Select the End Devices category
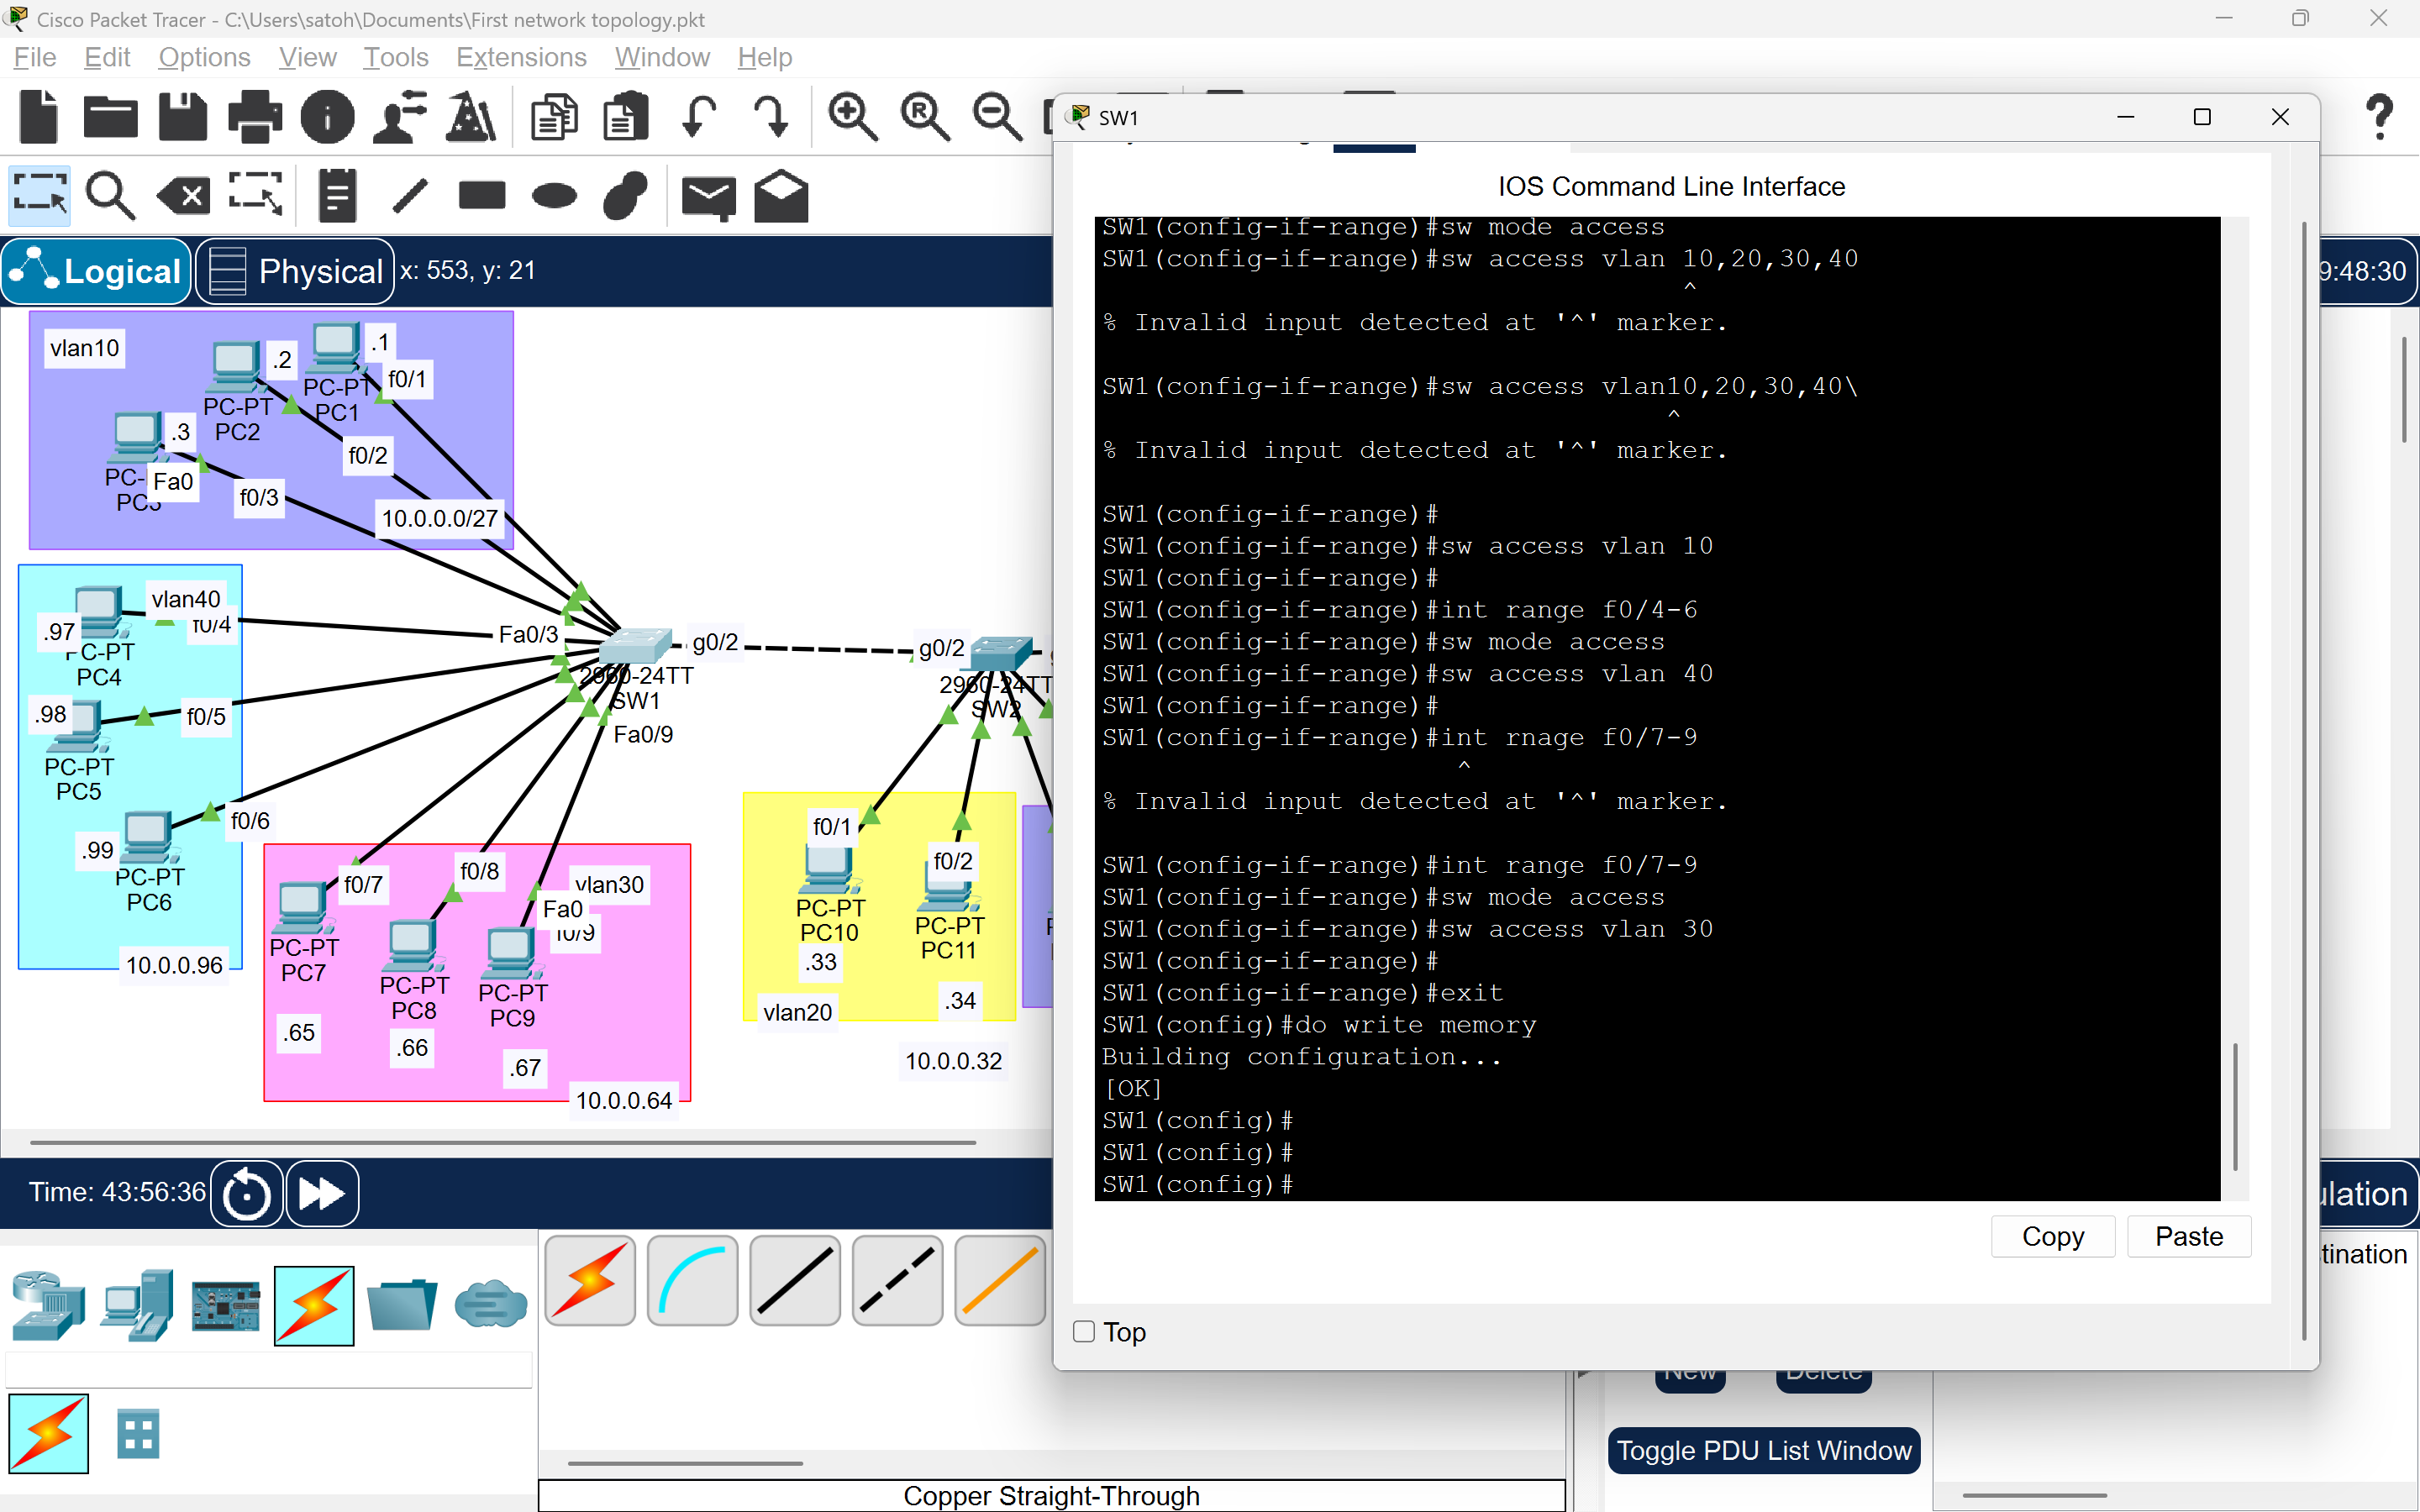This screenshot has width=2420, height=1512. [x=136, y=1305]
